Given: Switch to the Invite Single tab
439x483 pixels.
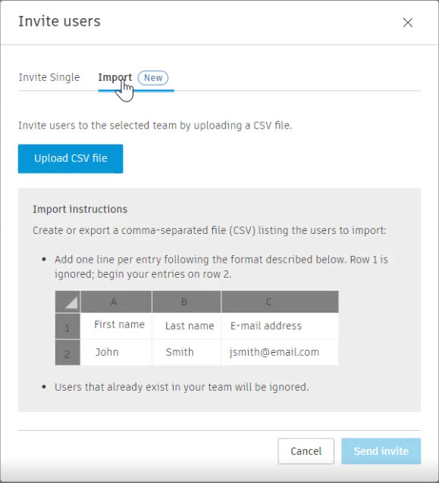Looking at the screenshot, I should (49, 77).
